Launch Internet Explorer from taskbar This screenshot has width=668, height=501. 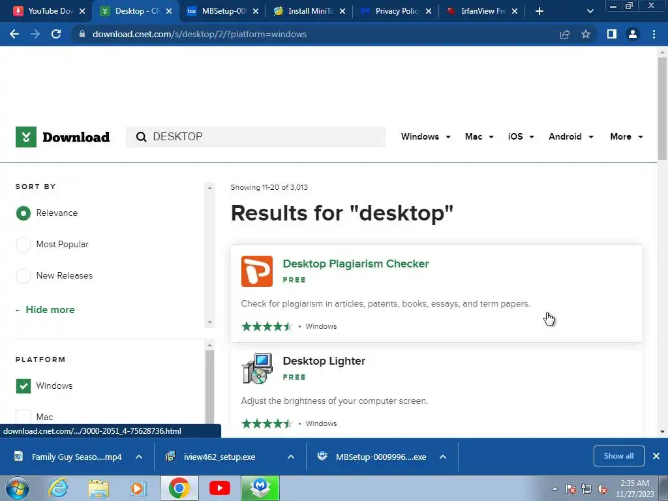coord(58,488)
